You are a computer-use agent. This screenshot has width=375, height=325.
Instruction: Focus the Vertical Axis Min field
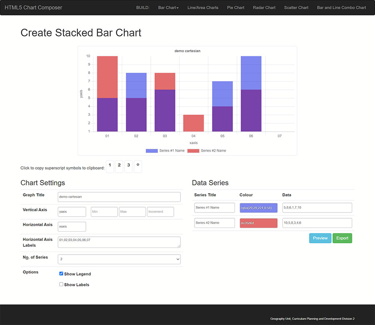[x=104, y=212]
